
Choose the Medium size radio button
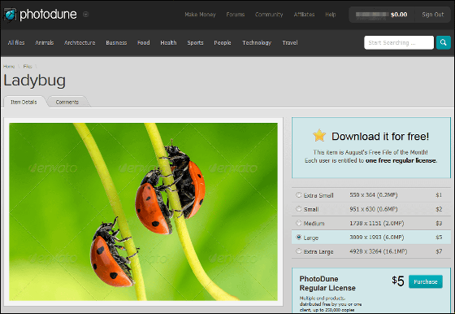299,223
